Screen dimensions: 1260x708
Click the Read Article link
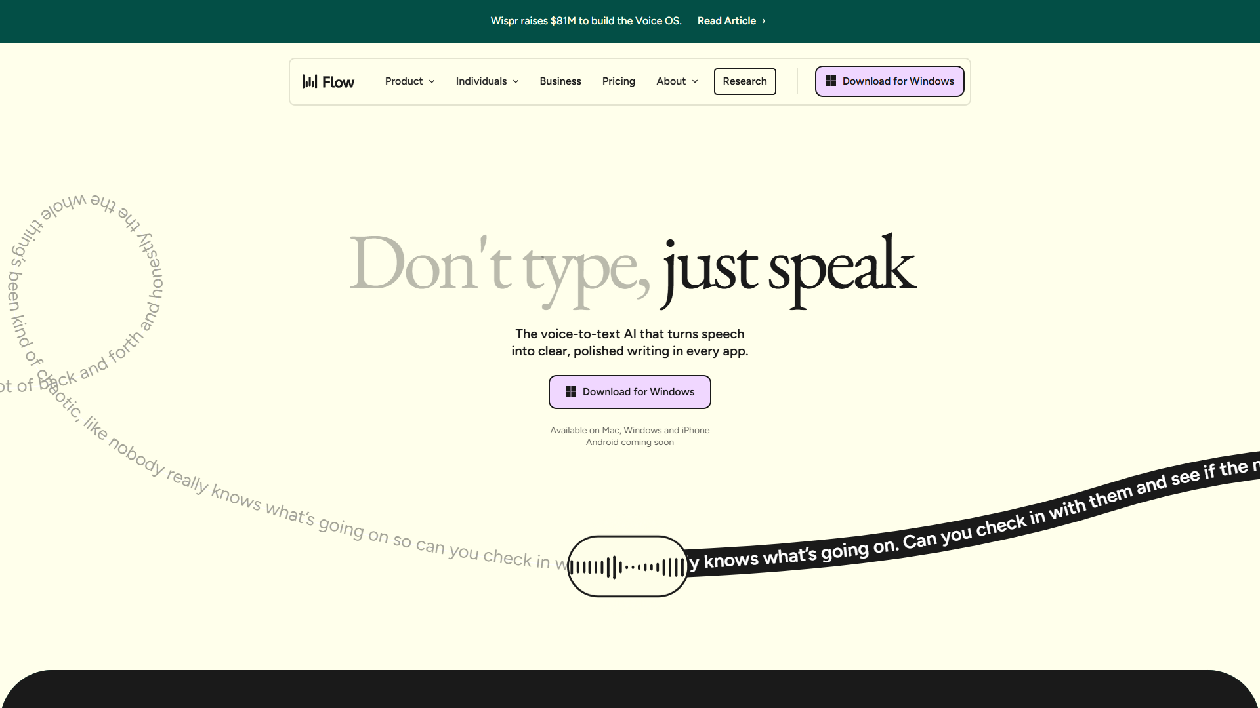726,21
